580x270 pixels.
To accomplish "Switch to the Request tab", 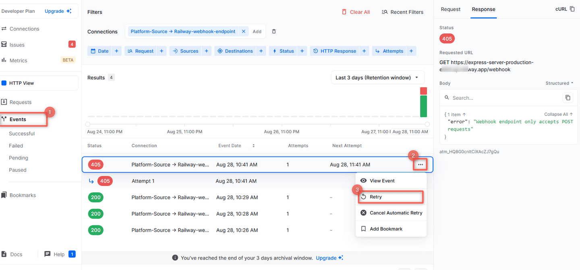I will (450, 9).
